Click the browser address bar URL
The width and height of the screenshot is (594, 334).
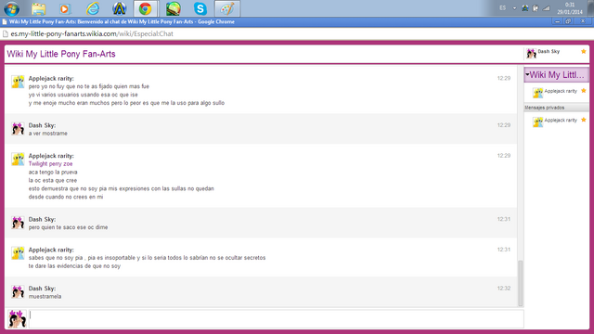point(92,33)
